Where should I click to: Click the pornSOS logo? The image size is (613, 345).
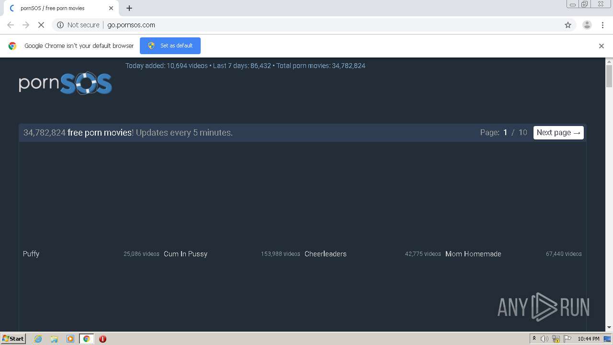pos(66,83)
